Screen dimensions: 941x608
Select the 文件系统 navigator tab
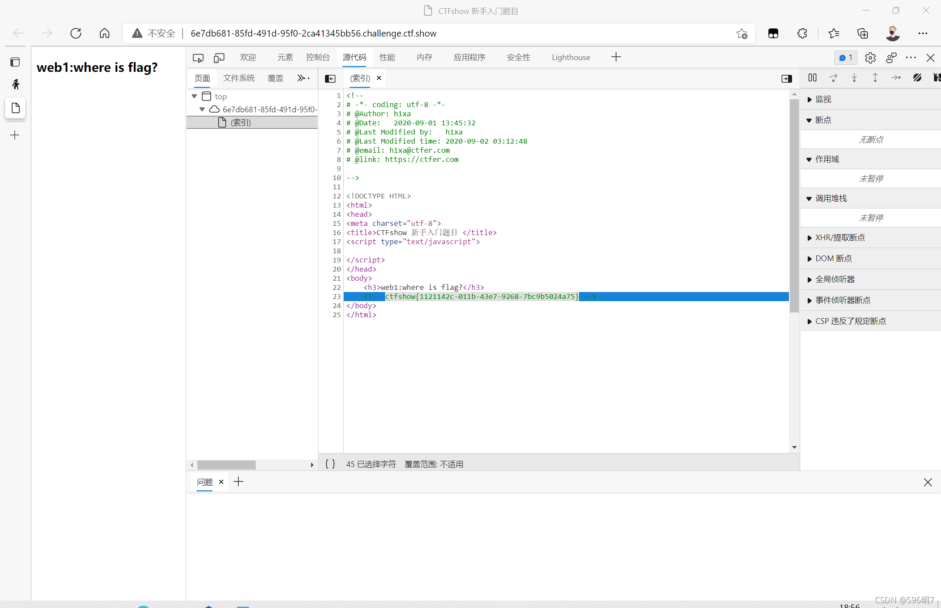pos(239,78)
